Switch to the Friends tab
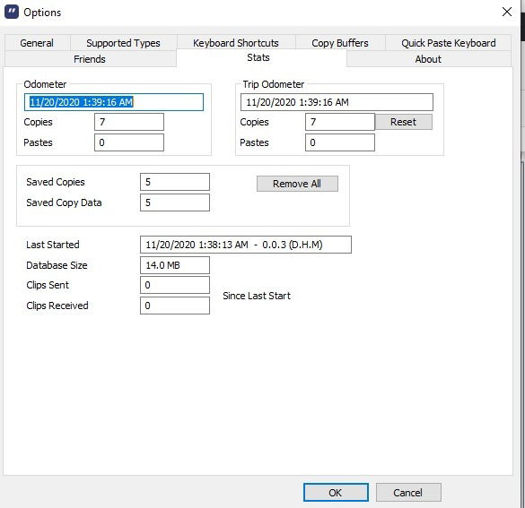This screenshot has height=508, width=525. (x=90, y=59)
